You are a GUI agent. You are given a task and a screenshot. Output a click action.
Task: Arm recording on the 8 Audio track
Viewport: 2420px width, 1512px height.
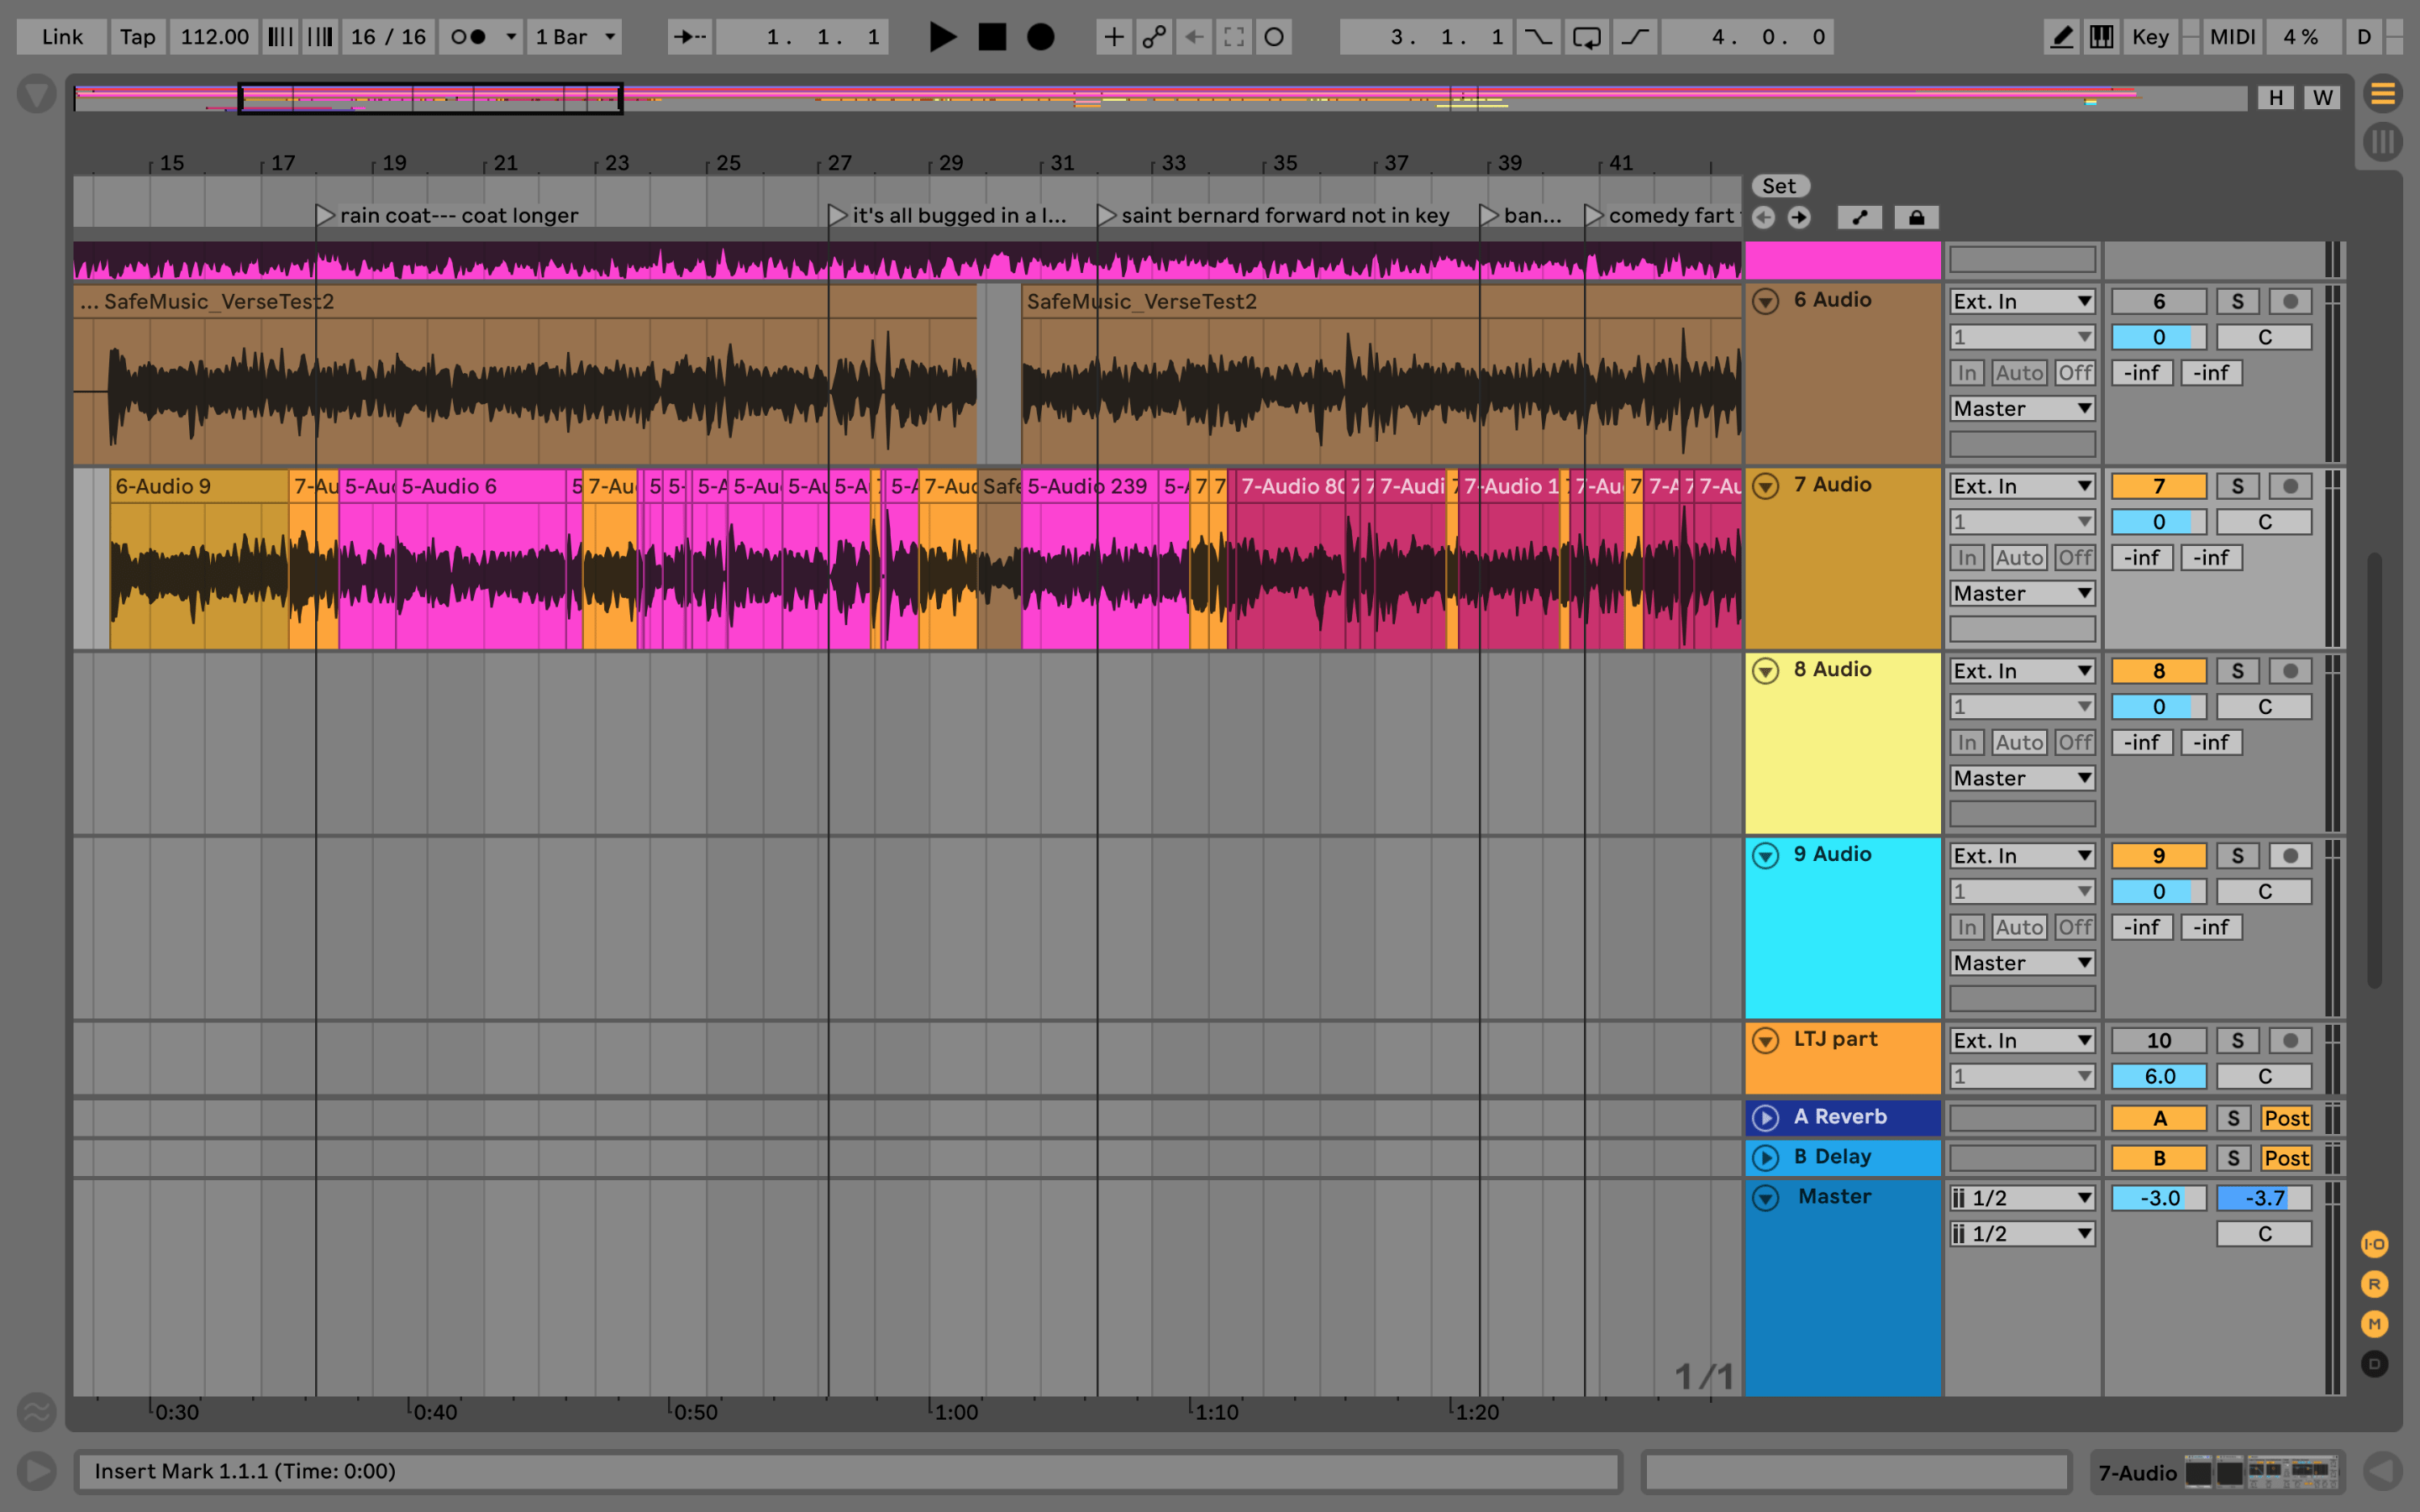click(2289, 671)
